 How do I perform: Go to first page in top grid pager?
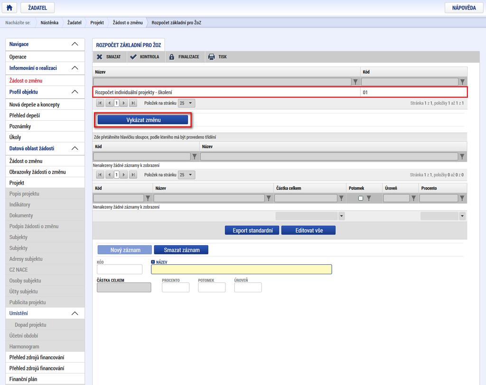[x=100, y=103]
